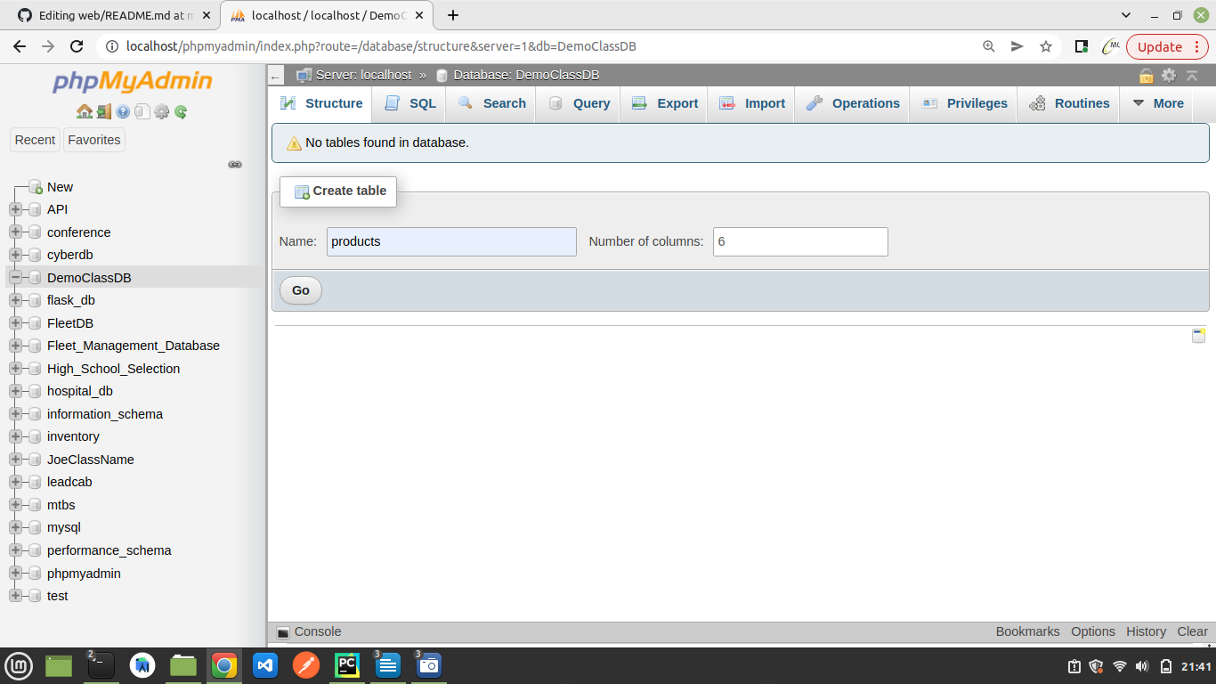Viewport: 1216px width, 684px height.
Task: Launch Postman from the taskbar
Action: click(305, 665)
